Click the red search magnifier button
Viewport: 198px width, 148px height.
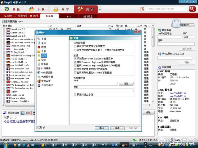click(x=192, y=9)
